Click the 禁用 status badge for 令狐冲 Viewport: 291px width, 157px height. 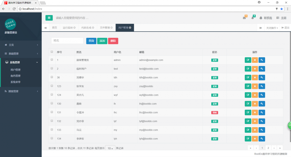point(214,112)
